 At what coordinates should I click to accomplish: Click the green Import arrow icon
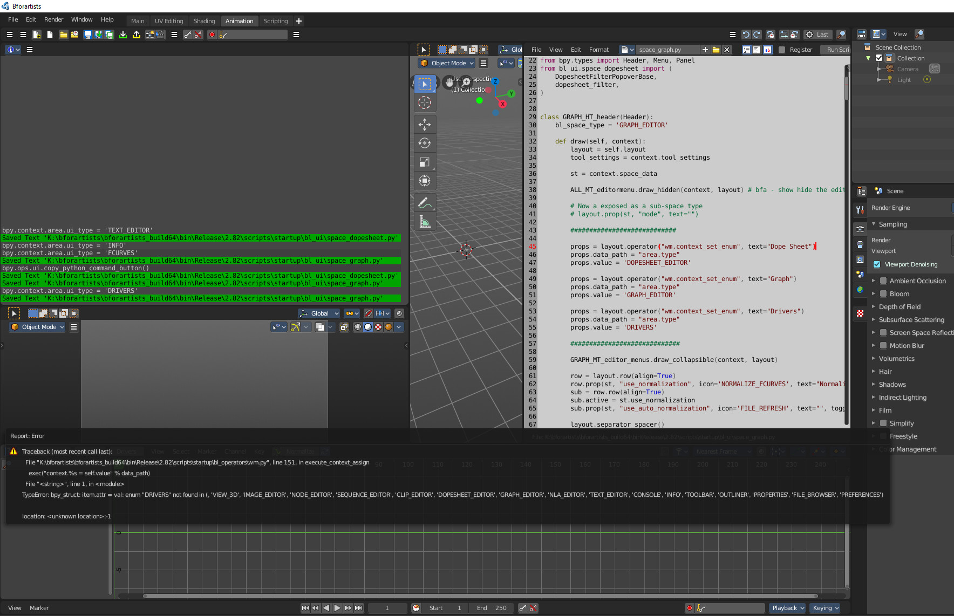pyautogui.click(x=123, y=35)
